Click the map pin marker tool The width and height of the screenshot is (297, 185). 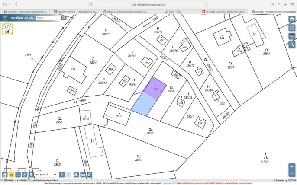[31, 175]
